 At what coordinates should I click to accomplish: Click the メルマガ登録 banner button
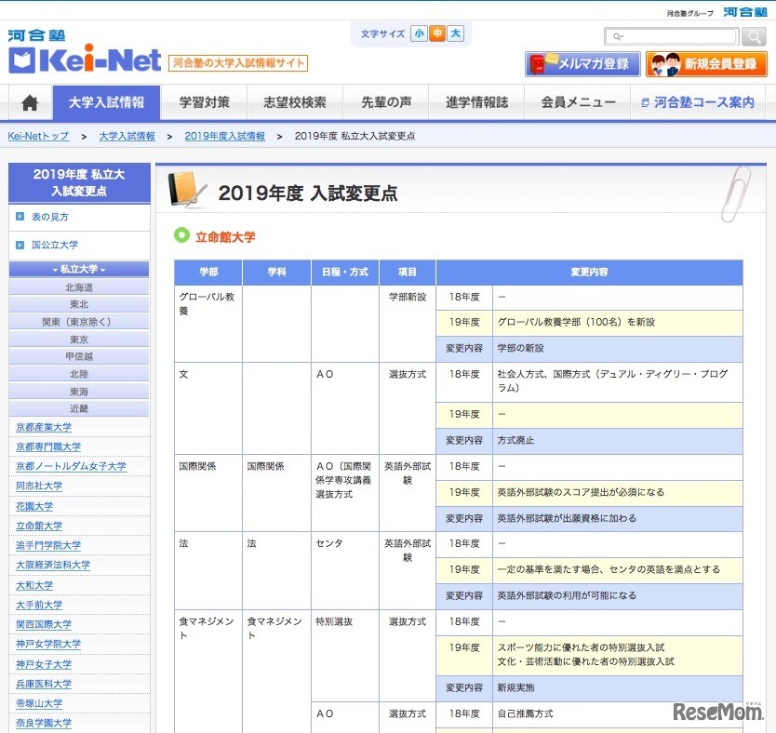582,64
